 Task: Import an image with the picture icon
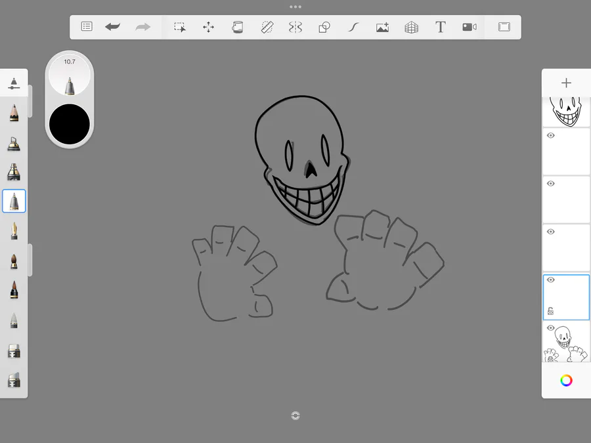382,27
